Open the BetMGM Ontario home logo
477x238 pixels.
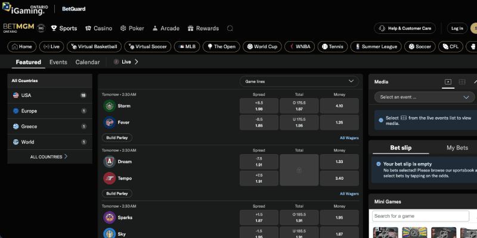[x=18, y=28]
